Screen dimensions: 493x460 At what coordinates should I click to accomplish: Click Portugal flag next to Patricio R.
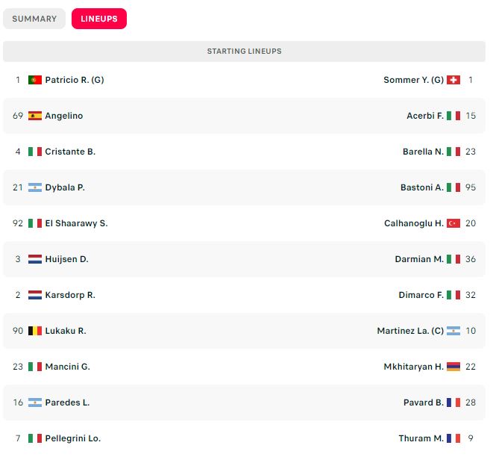click(35, 80)
